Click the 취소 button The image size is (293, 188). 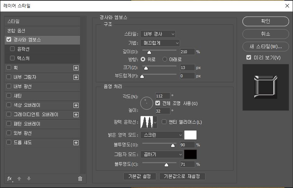coord(265,34)
